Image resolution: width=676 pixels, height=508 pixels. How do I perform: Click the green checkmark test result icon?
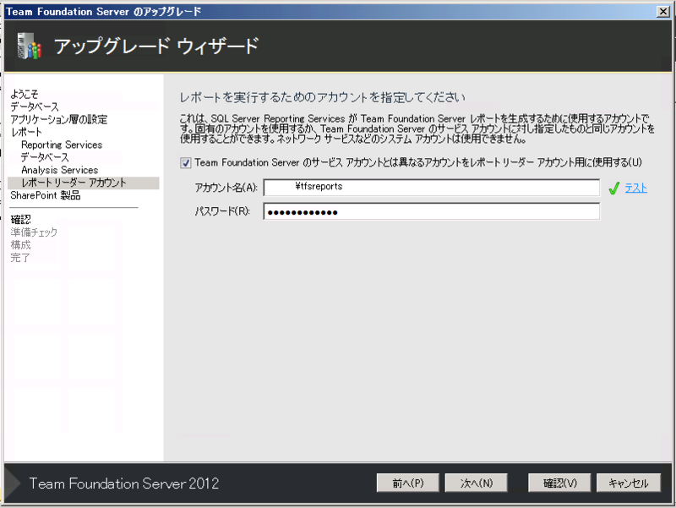(x=614, y=188)
